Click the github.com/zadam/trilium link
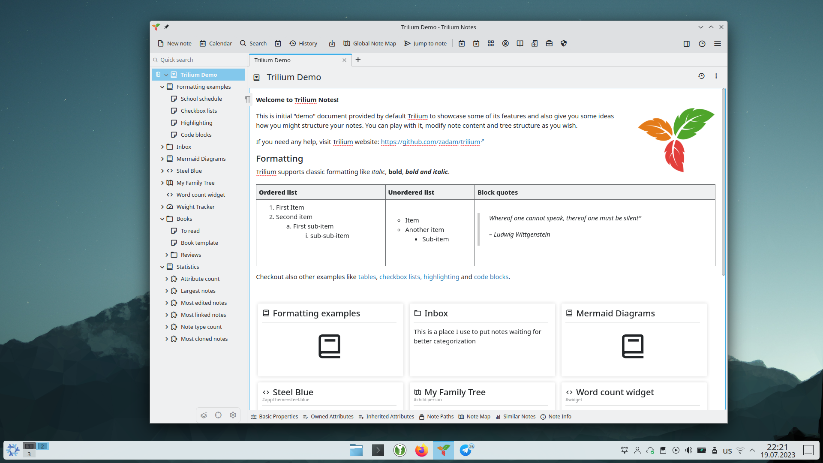This screenshot has width=823, height=463. 430,141
